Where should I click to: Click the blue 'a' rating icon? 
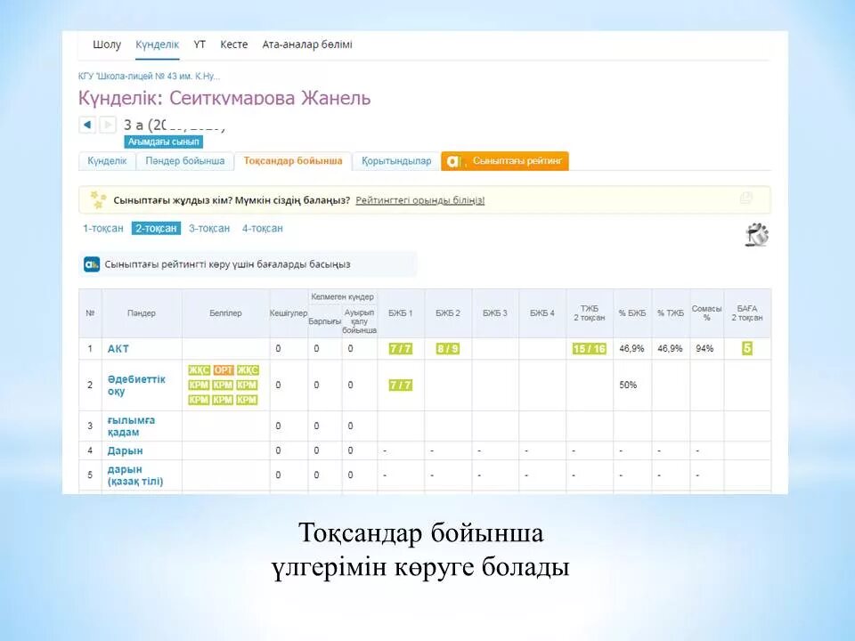click(89, 264)
